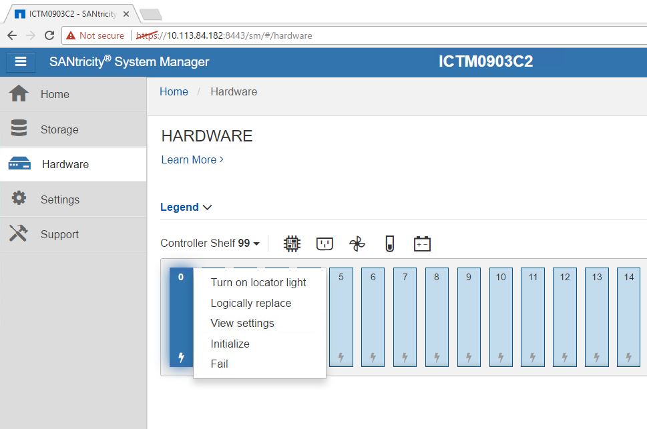Select drive bay 14
This screenshot has width=647, height=429.
(628, 317)
